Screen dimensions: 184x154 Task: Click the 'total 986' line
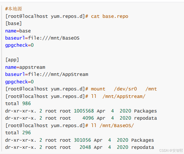(18, 103)
